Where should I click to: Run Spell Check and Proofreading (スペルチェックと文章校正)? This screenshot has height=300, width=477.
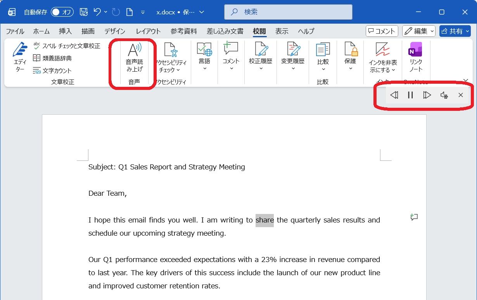[67, 46]
